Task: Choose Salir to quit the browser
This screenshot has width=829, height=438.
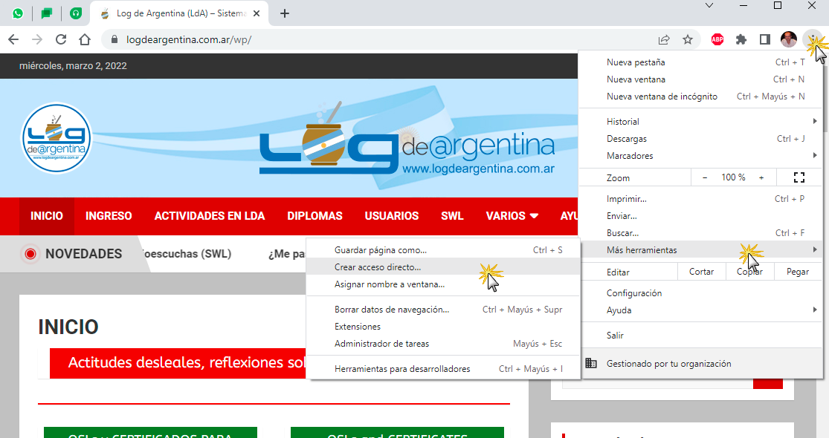Action: point(701,335)
